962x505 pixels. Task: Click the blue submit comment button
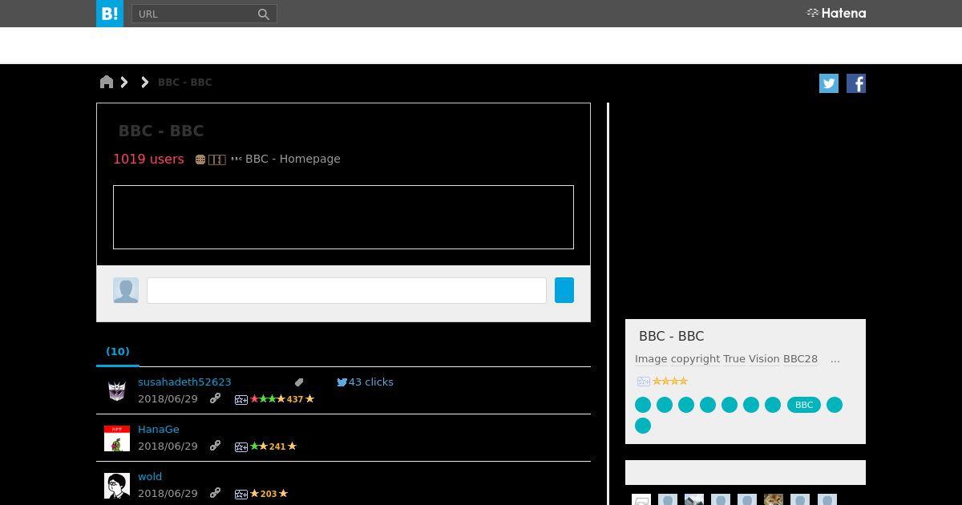tap(564, 290)
